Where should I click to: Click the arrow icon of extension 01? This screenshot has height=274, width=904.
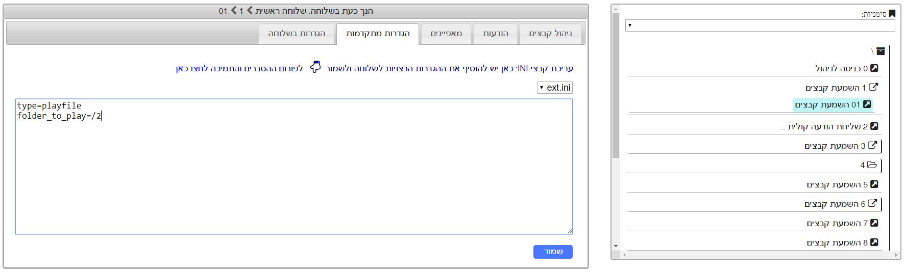pyautogui.click(x=866, y=104)
